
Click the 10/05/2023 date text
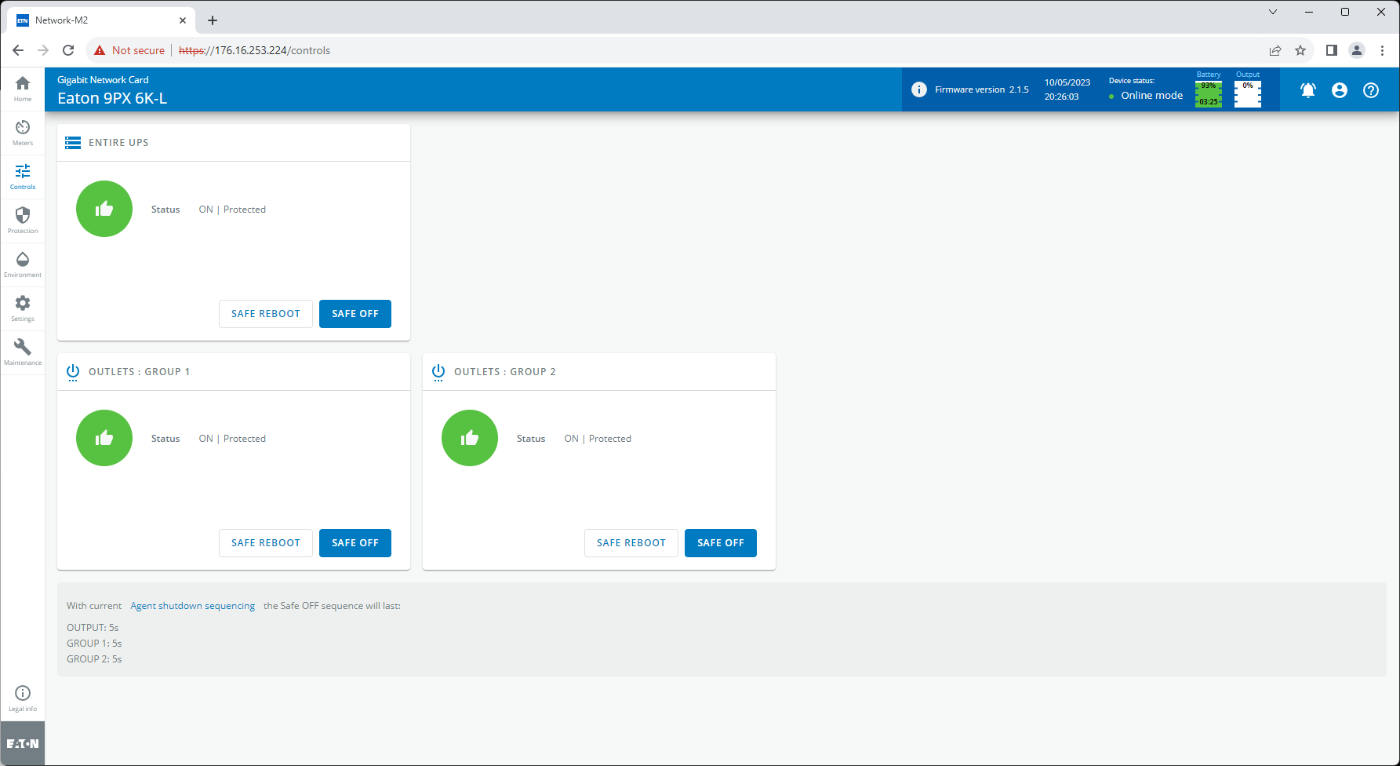point(1067,82)
